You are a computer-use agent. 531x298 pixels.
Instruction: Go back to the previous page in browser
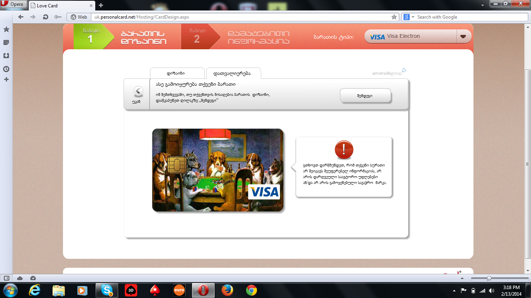click(21, 17)
